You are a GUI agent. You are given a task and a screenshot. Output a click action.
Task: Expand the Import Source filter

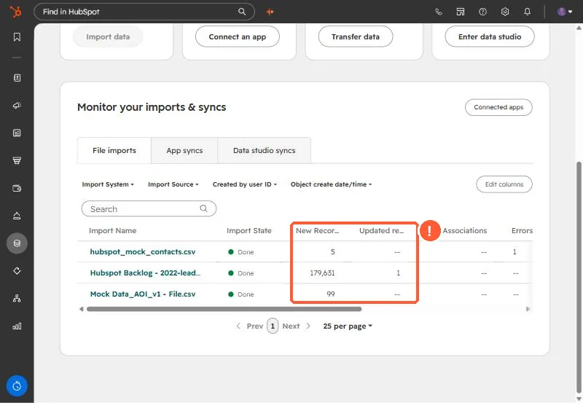point(173,184)
